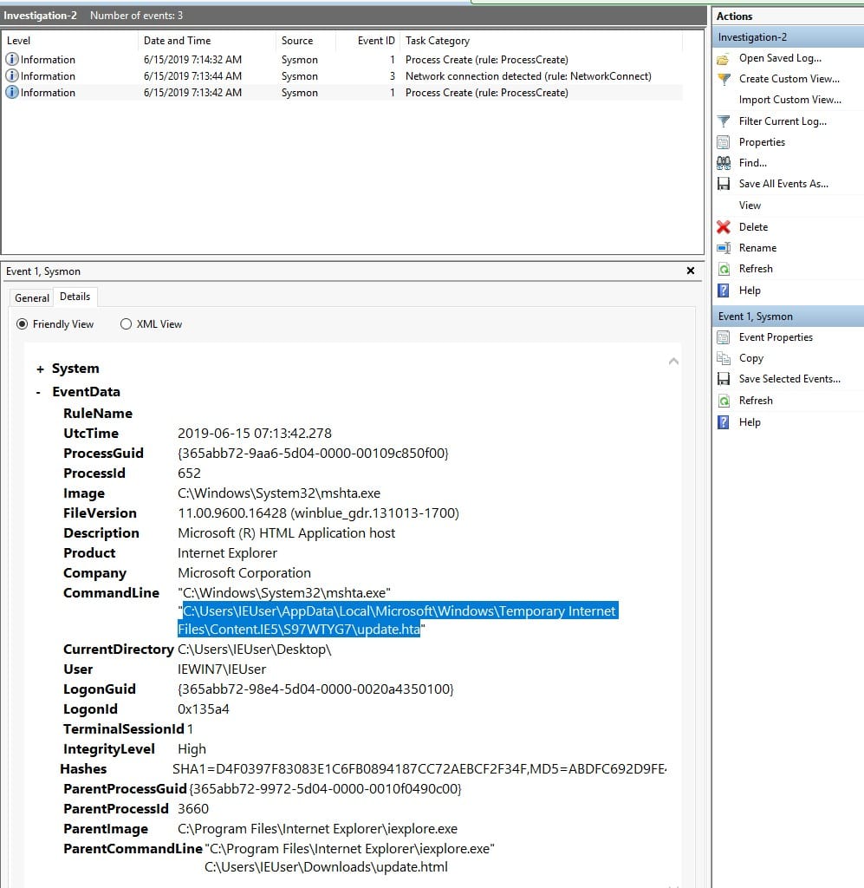Sort by the Source column header

(x=306, y=41)
